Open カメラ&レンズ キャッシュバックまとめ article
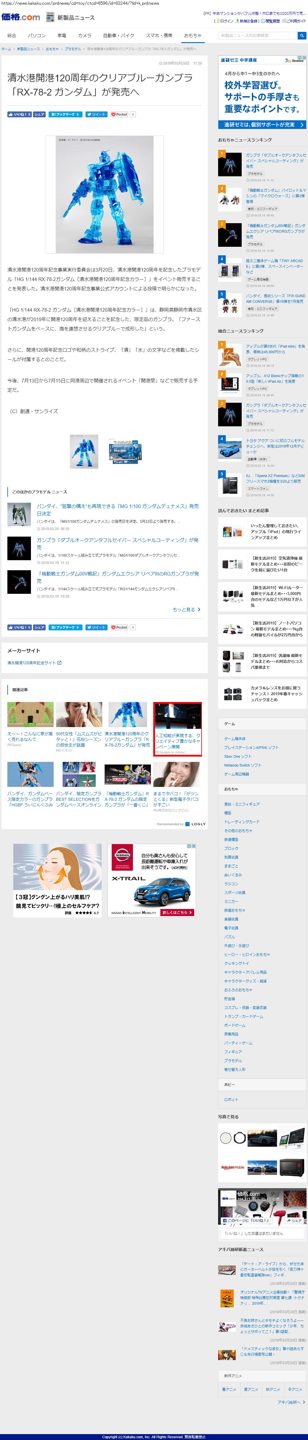Image resolution: width=308 pixels, height=1440 pixels. pyautogui.click(x=262, y=694)
